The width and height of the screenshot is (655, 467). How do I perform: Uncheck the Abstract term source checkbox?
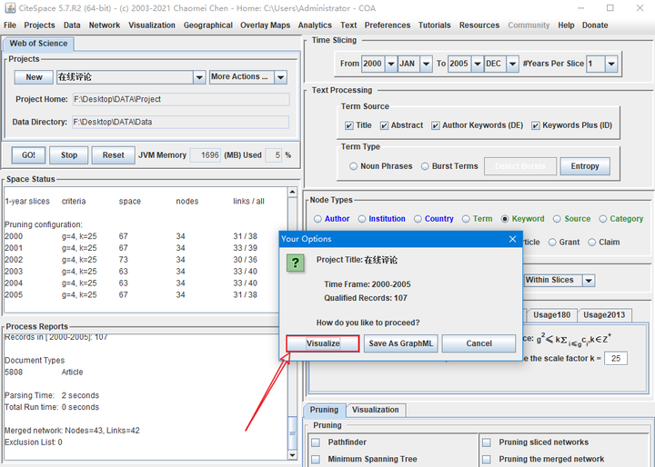click(x=385, y=125)
